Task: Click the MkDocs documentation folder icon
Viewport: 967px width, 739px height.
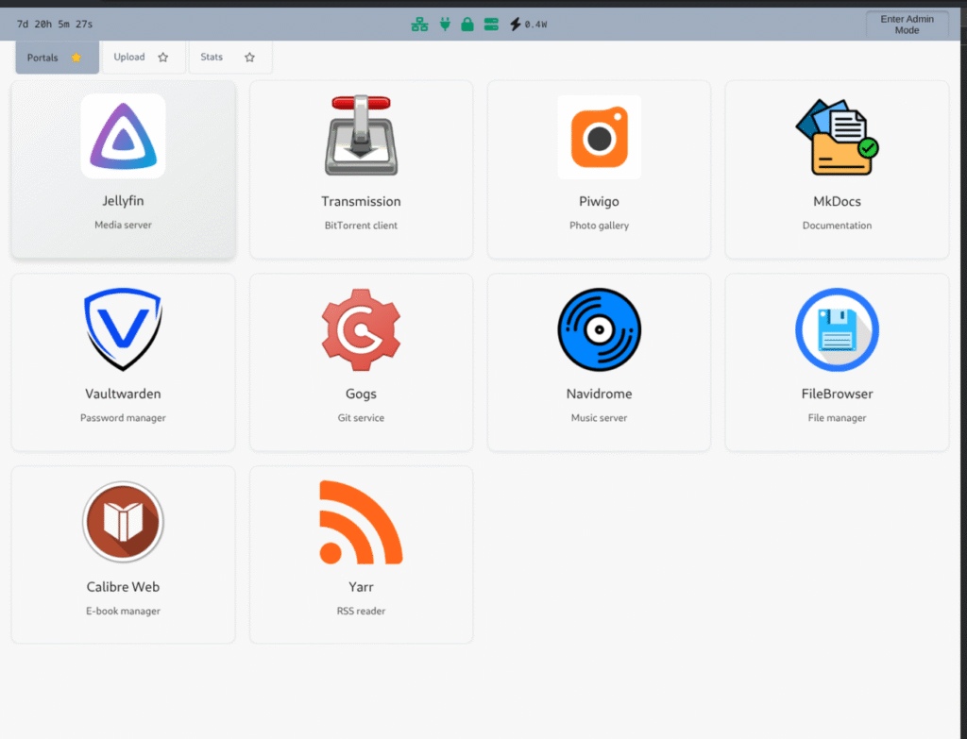Action: pyautogui.click(x=837, y=138)
